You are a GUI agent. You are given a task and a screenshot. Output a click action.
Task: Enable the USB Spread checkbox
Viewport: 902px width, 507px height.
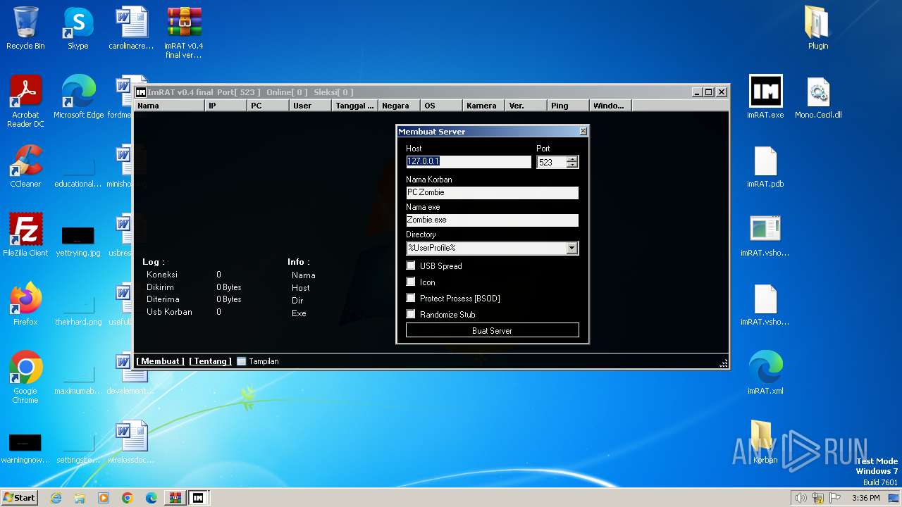coord(411,265)
